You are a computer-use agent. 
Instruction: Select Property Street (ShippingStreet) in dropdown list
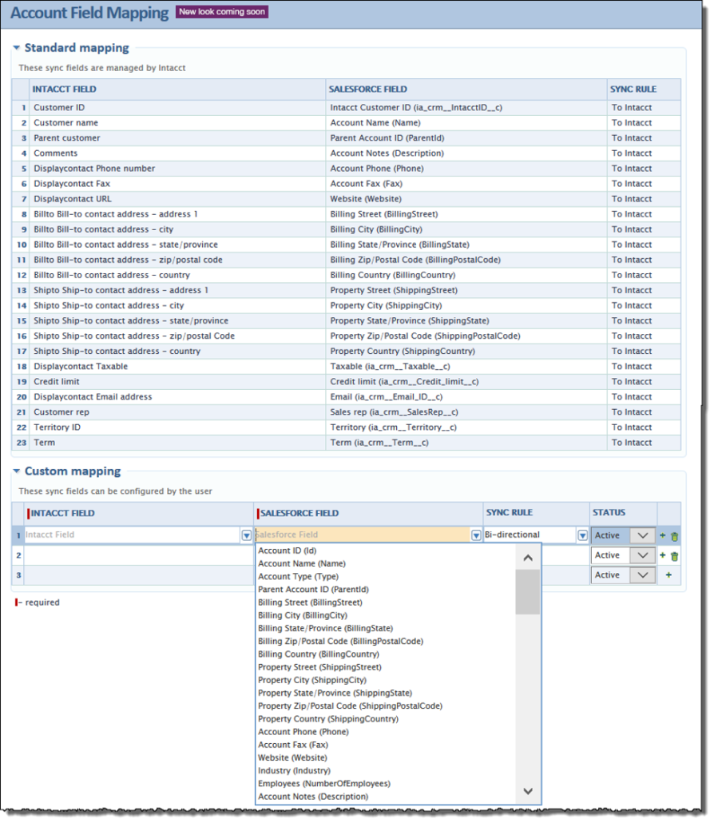click(x=319, y=667)
